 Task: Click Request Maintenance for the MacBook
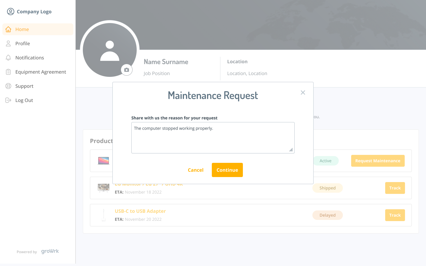tap(378, 160)
